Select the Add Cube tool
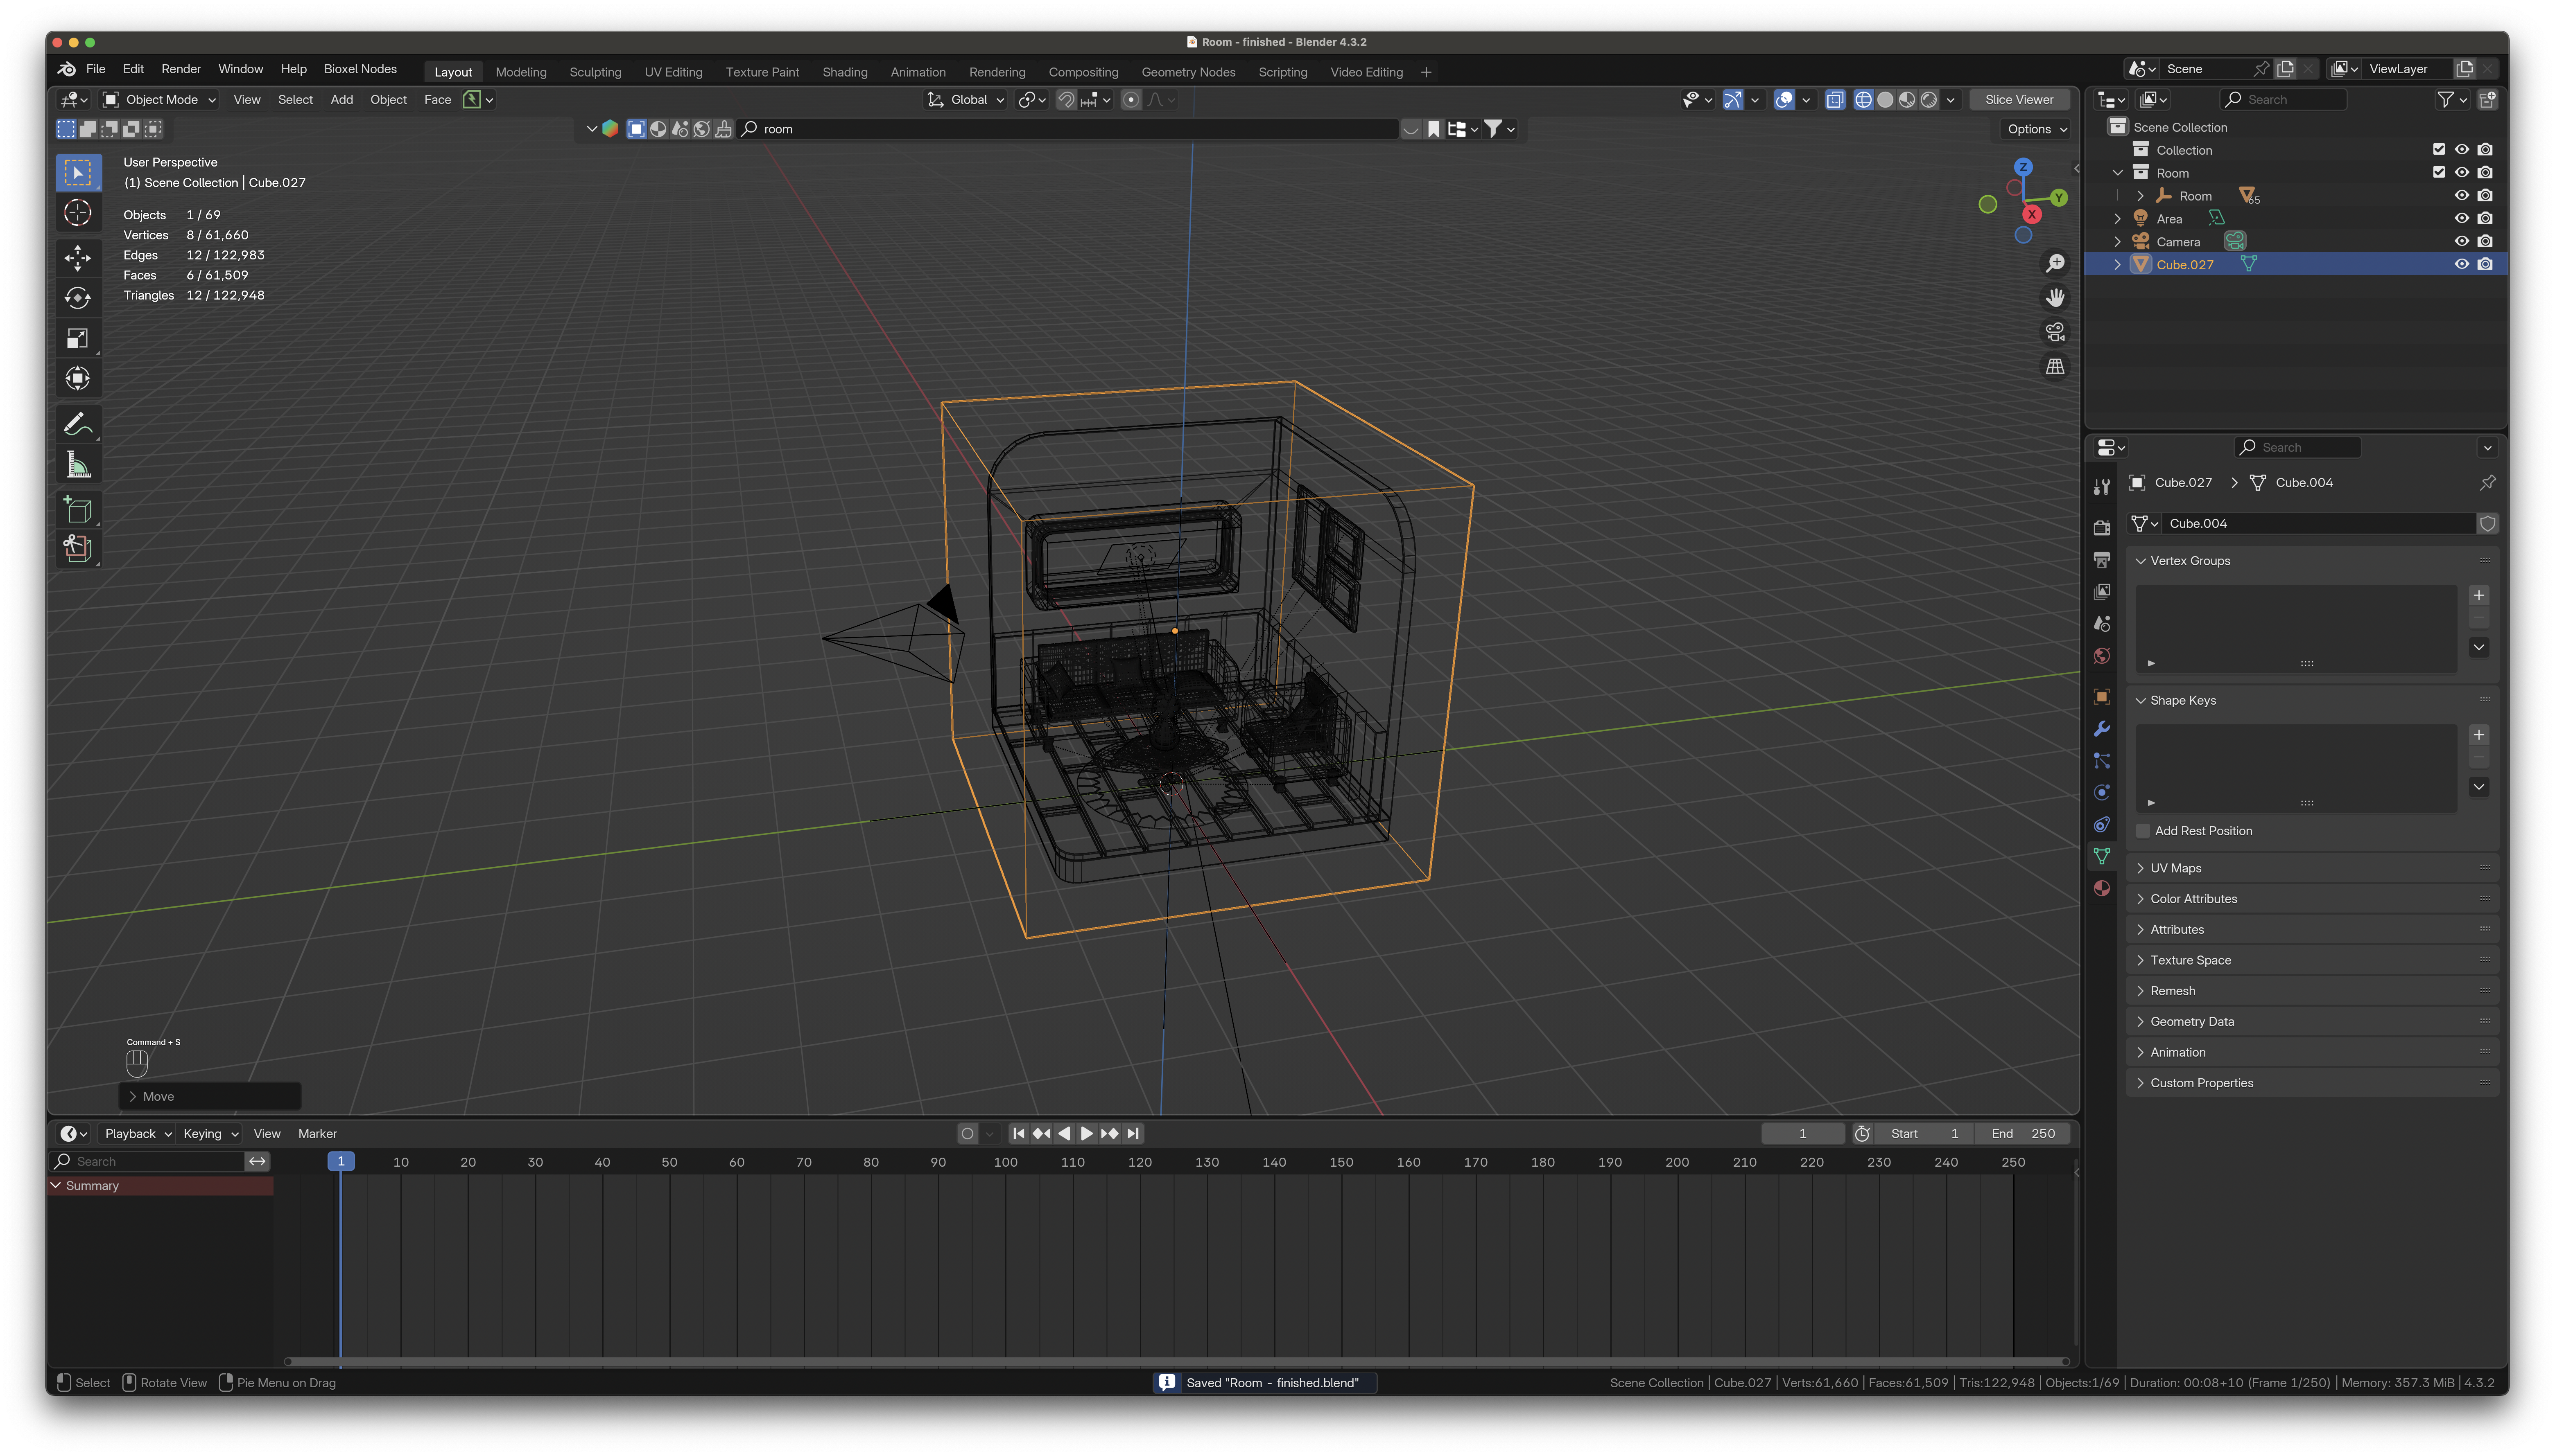This screenshot has height=1456, width=2555. click(x=78, y=510)
